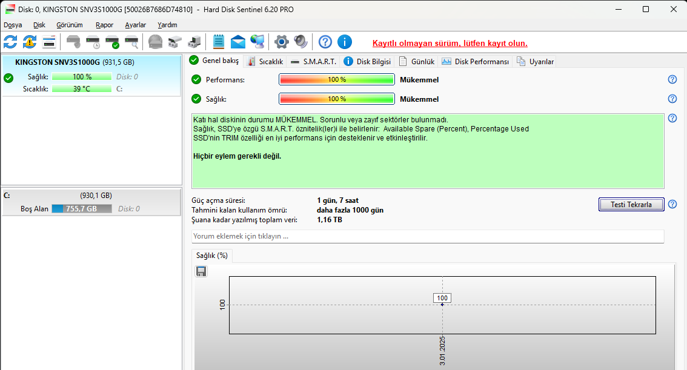Click the gray round disk icon
687x370 pixels.
(x=155, y=42)
